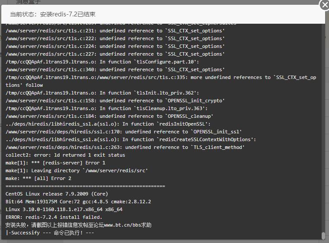
Task: Click the line 'ERROR: redis-7.2.4 install failed.'
Action: coord(54,217)
